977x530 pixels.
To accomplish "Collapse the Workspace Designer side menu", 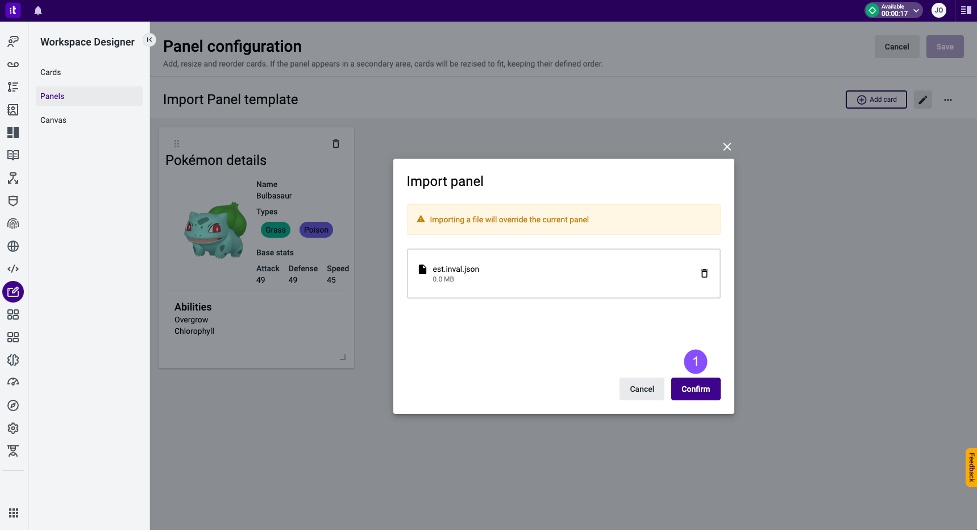I will (149, 40).
